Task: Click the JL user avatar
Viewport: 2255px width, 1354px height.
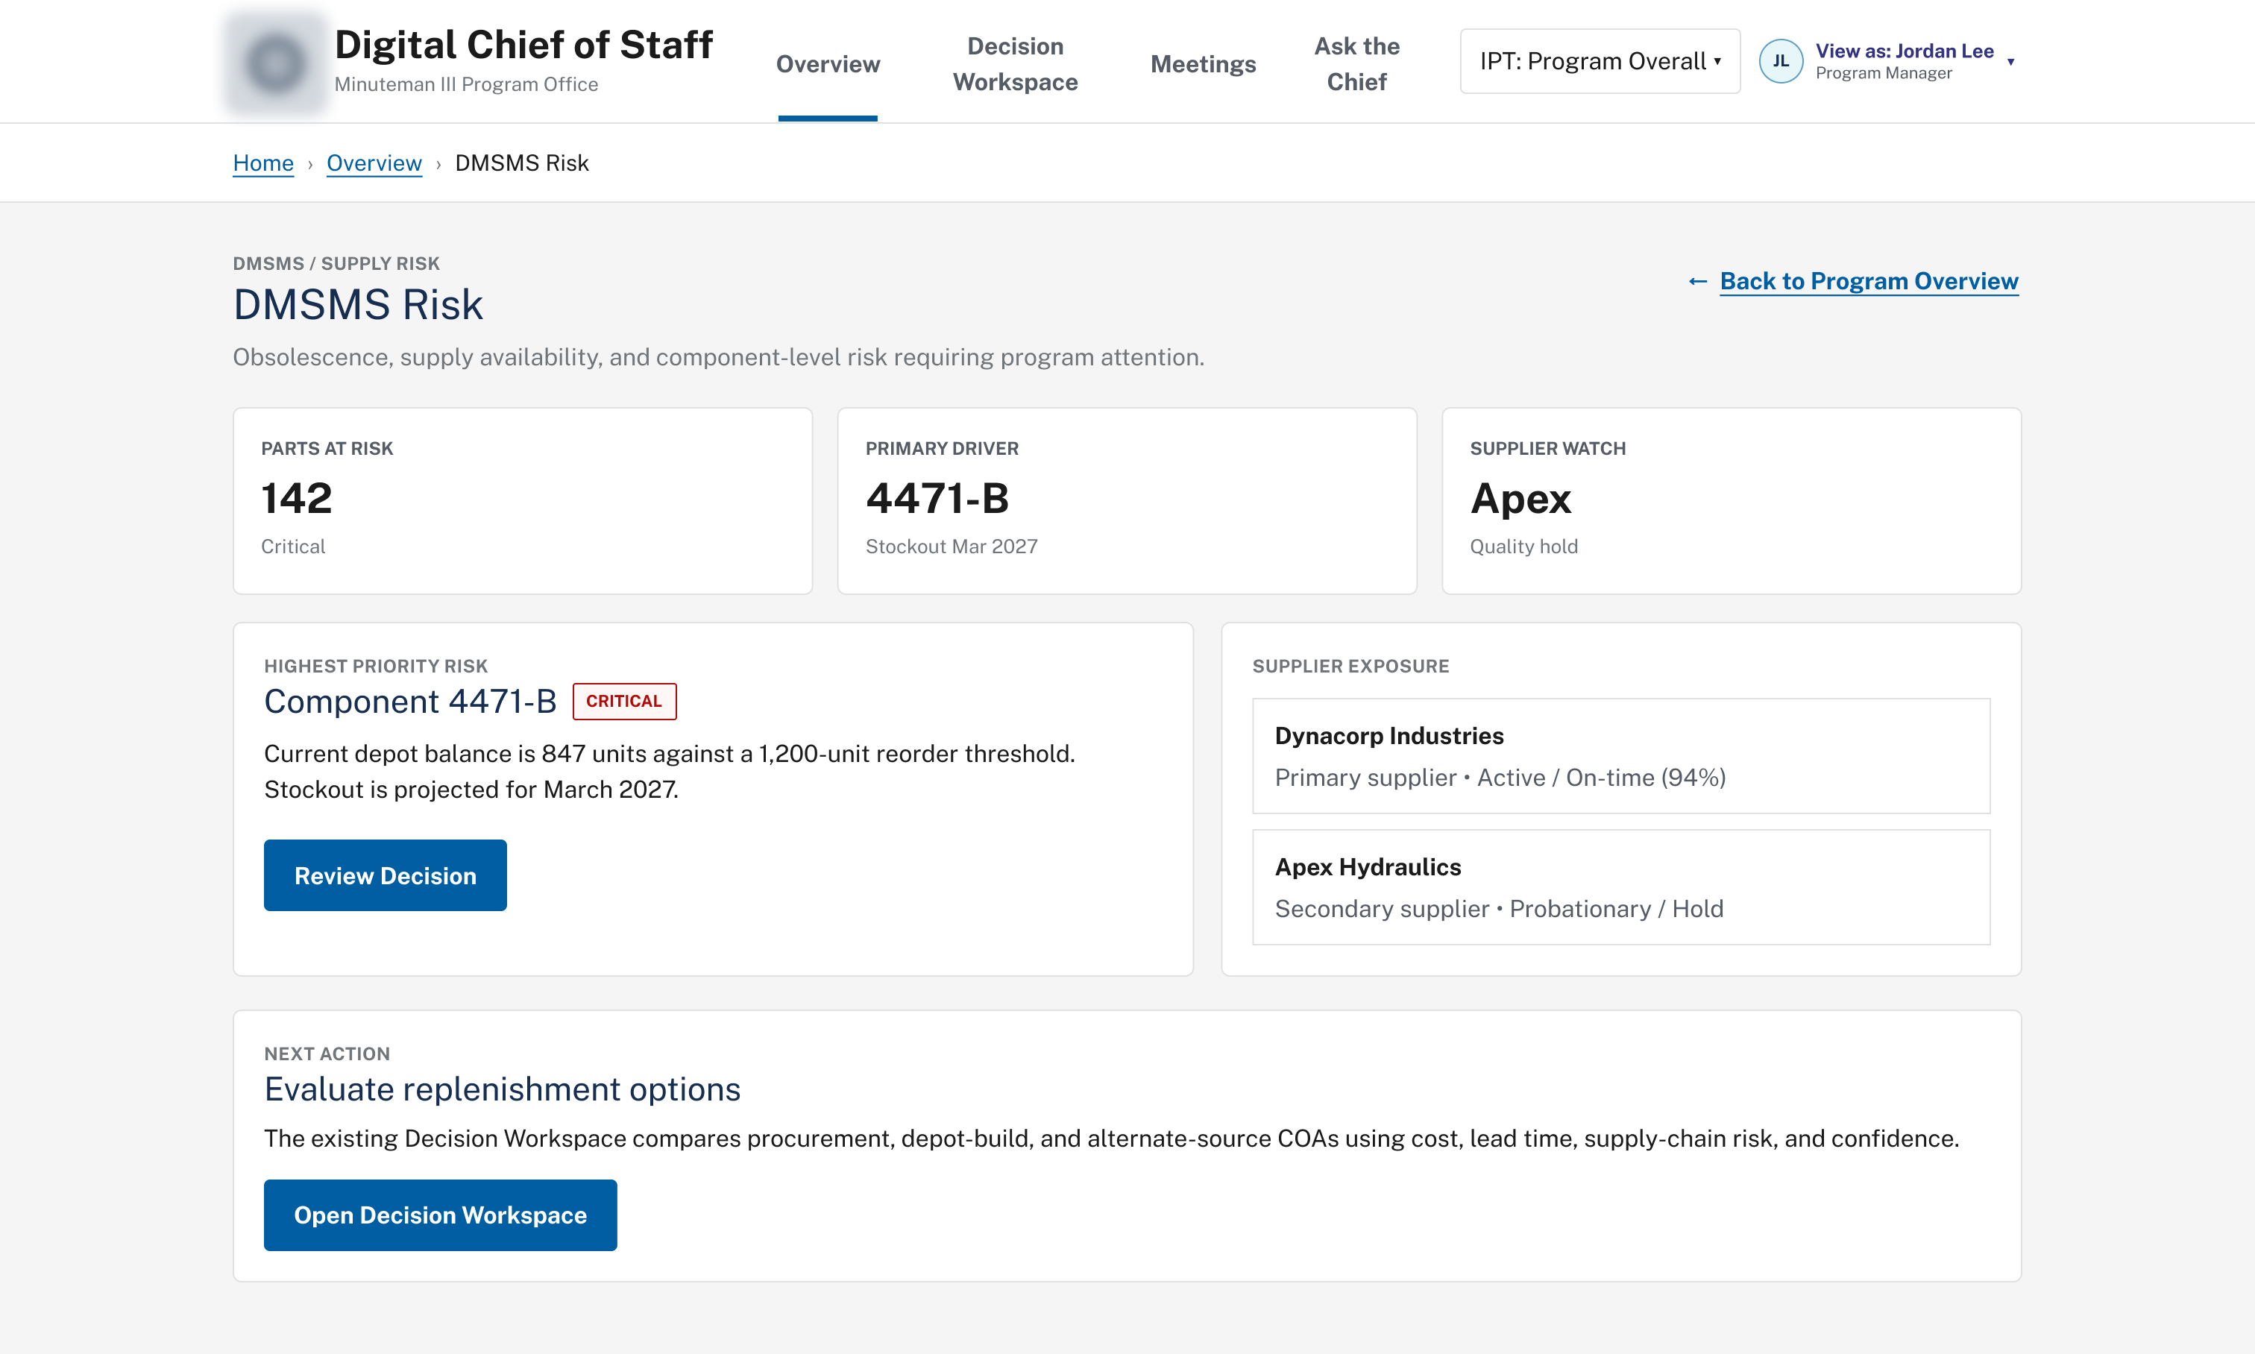Action: coord(1781,61)
